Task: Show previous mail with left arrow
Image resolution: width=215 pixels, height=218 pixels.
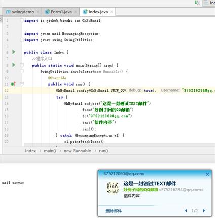Action: point(186,211)
